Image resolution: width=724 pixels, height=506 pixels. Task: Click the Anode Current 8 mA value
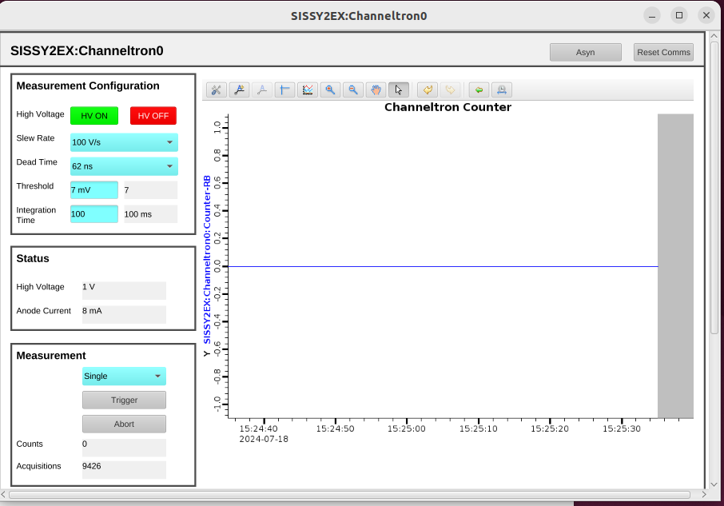click(124, 314)
